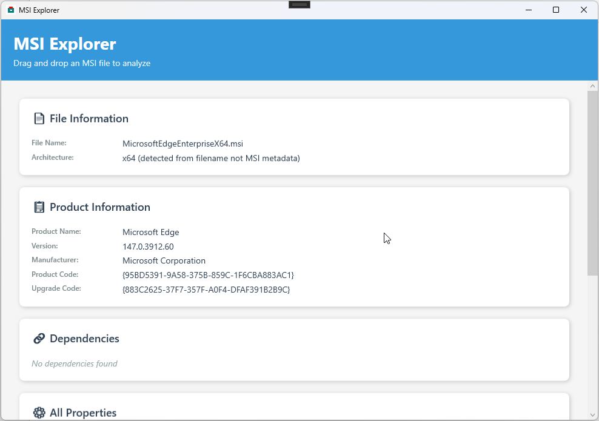Screen dimensions: 599x421
Task: Click the 'No dependencies found' message
Action: (x=75, y=363)
